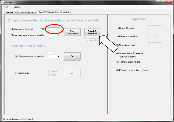Viewport: 174px width, 122px height.
Task: Minimize the ConfigSoft window
Action: click(158, 2)
